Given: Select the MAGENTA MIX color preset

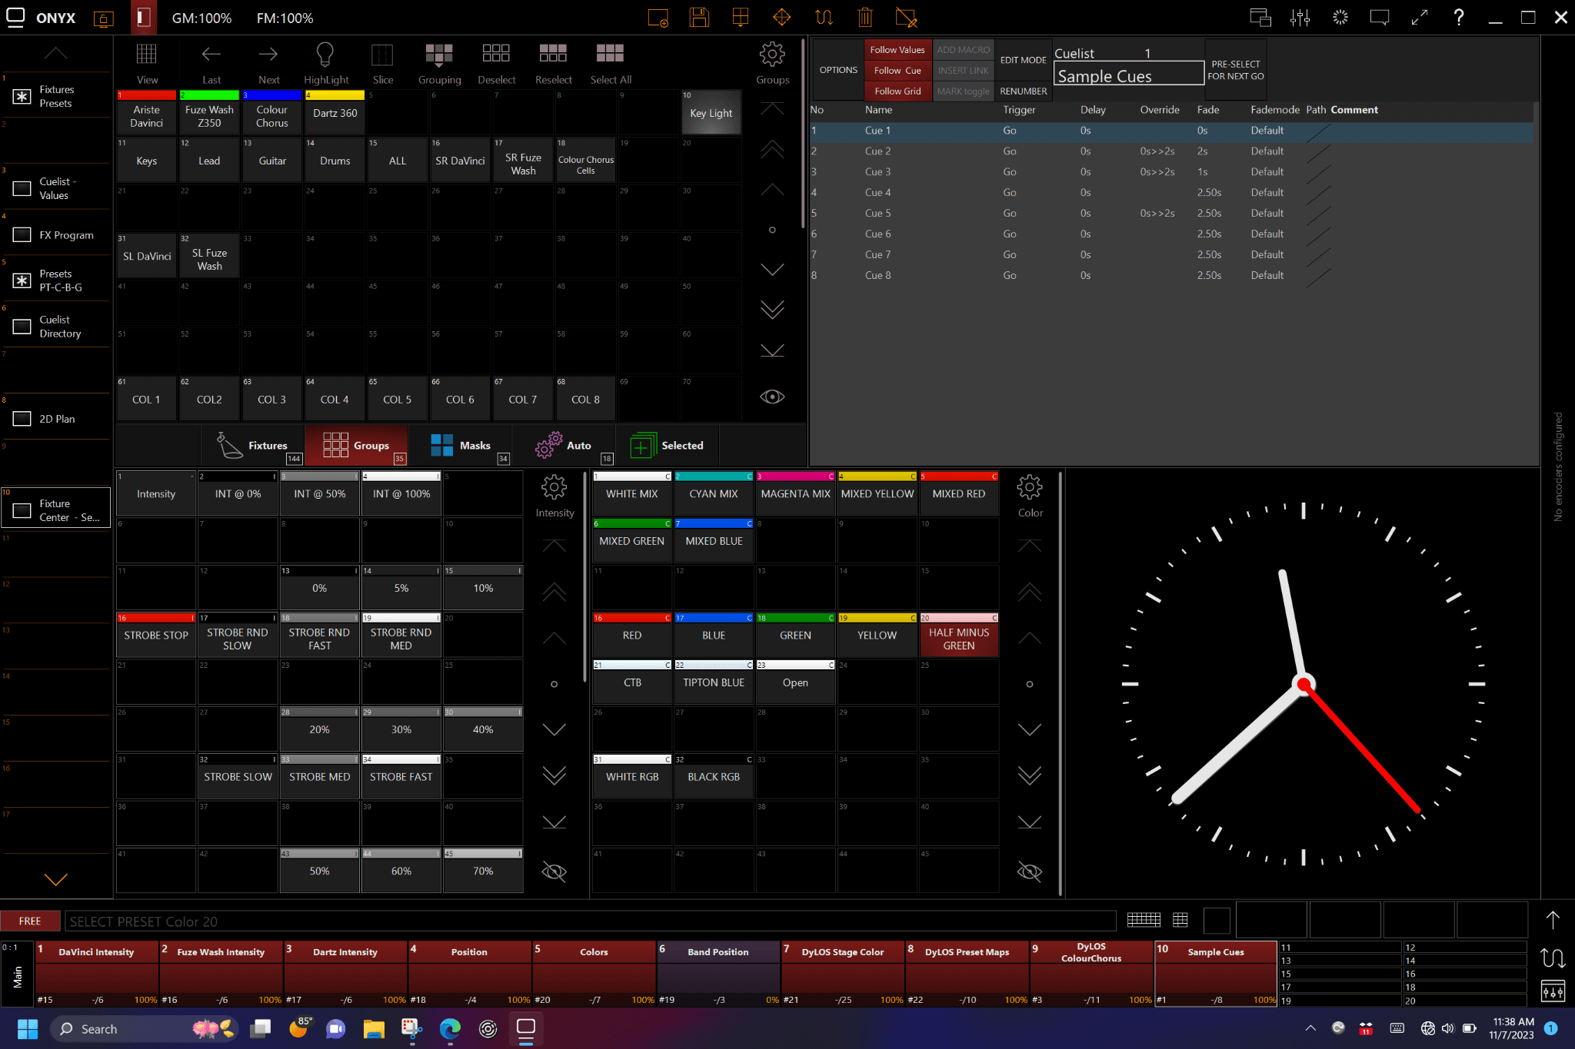Looking at the screenshot, I should [x=795, y=493].
